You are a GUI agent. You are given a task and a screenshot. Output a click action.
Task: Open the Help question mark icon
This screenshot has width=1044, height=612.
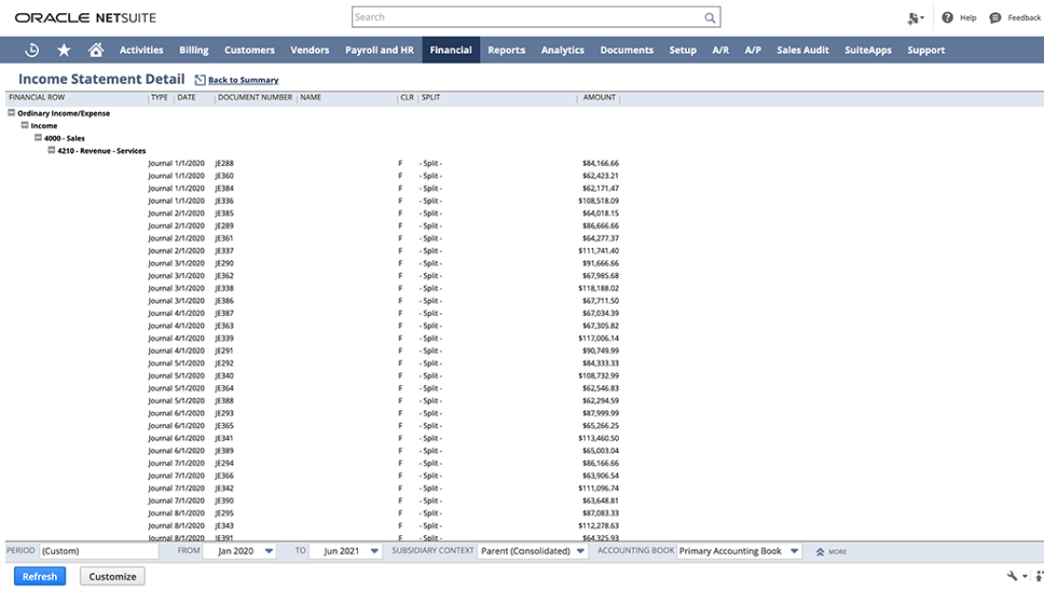click(x=947, y=17)
